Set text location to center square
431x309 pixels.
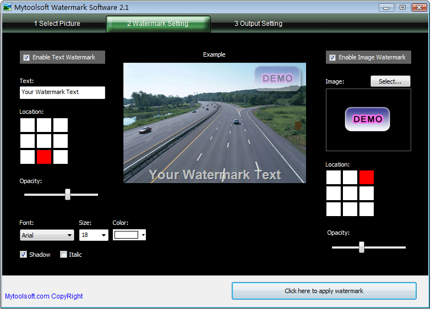44,141
